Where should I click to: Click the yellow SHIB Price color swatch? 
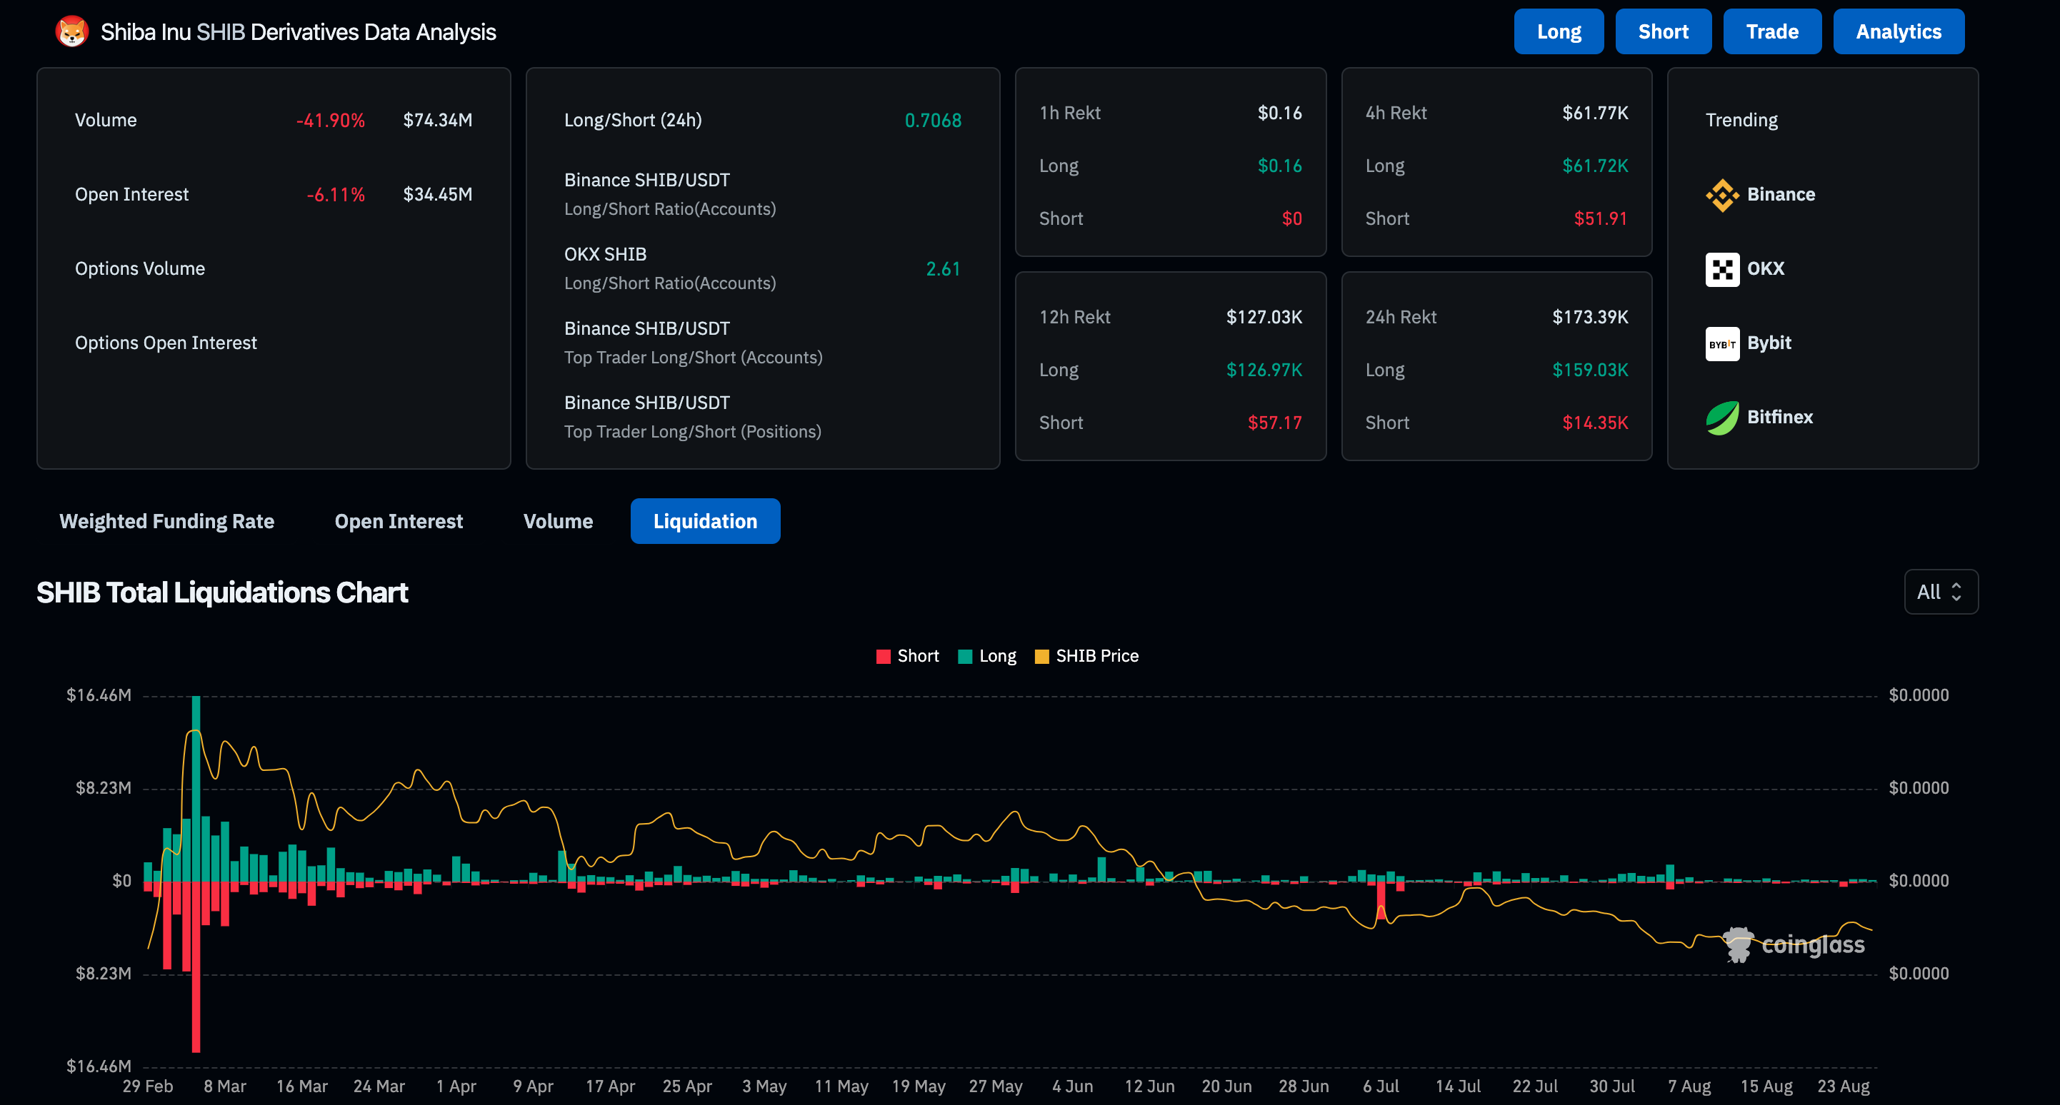point(1041,657)
